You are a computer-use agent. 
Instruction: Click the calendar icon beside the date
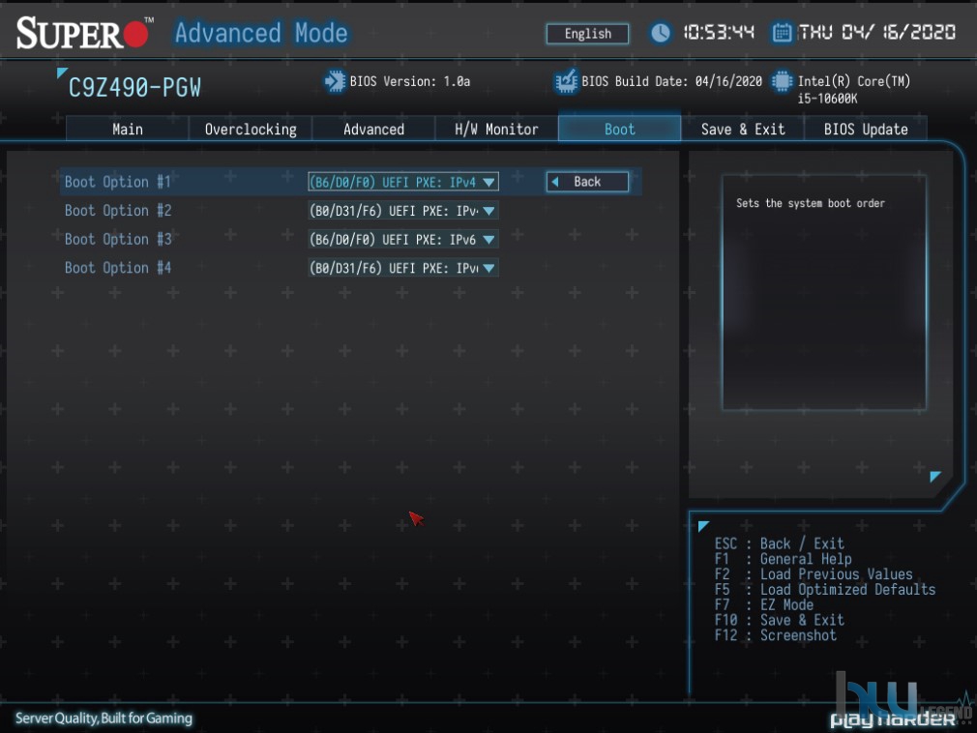pos(782,32)
